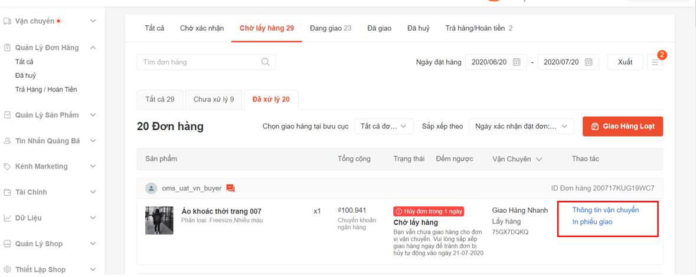Sort by Vận Chuyển column header

click(x=517, y=159)
